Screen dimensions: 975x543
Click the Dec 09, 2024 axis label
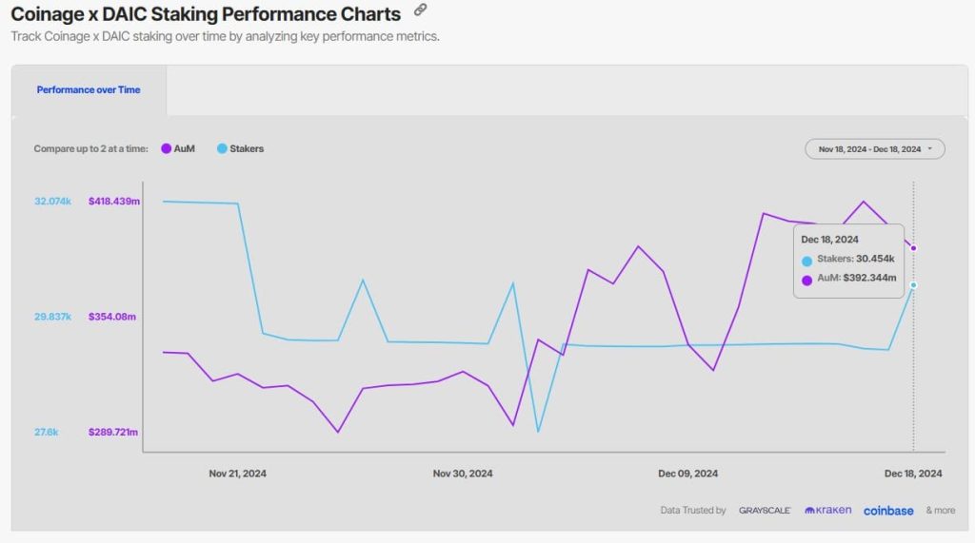pyautogui.click(x=687, y=474)
